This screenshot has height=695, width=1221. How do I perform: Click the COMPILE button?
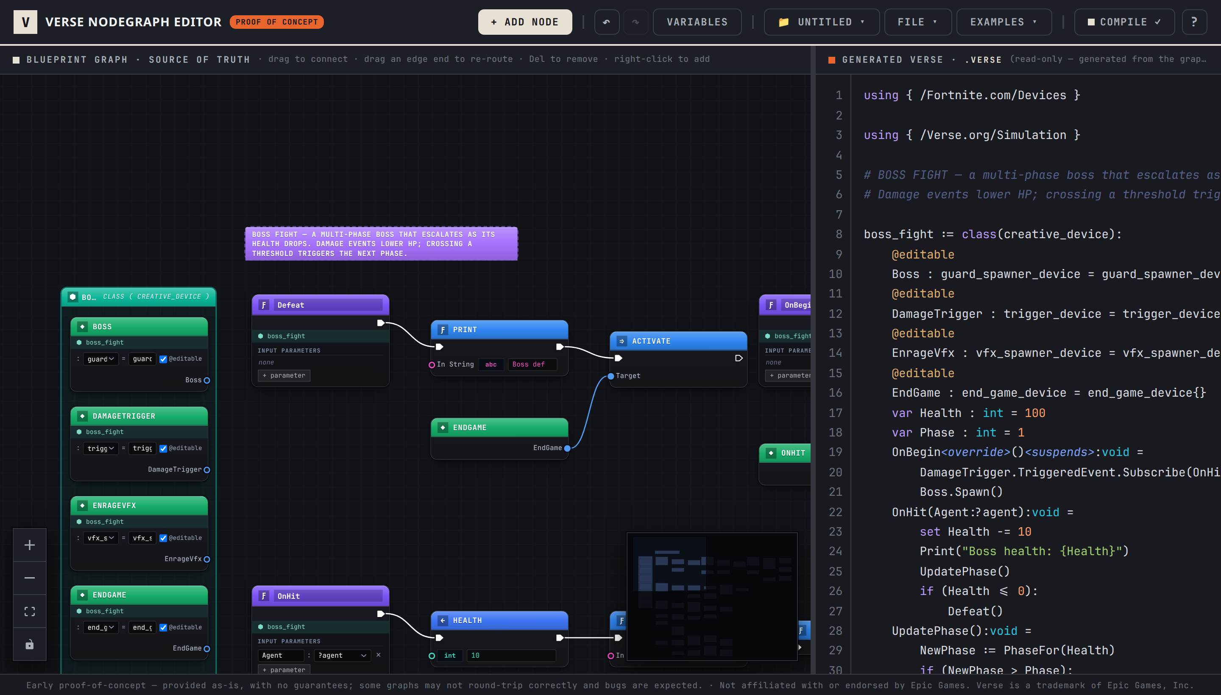[x=1124, y=22]
